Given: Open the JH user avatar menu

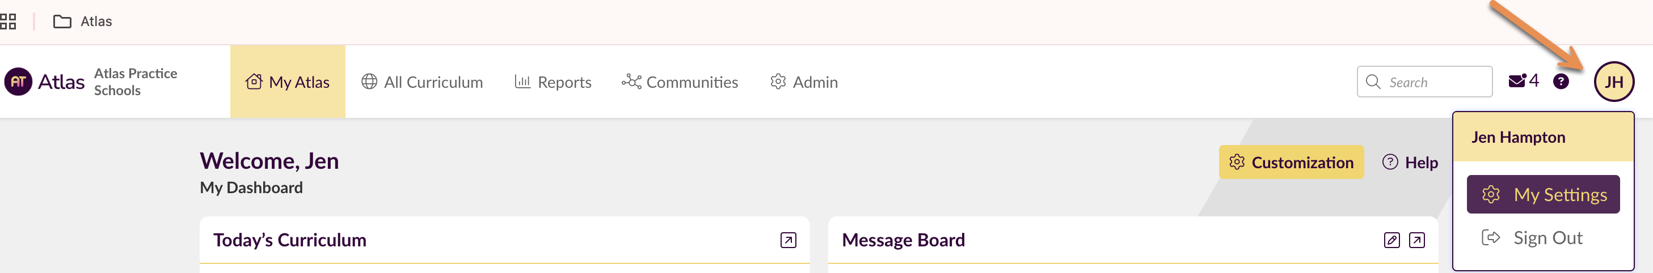Looking at the screenshot, I should 1613,82.
